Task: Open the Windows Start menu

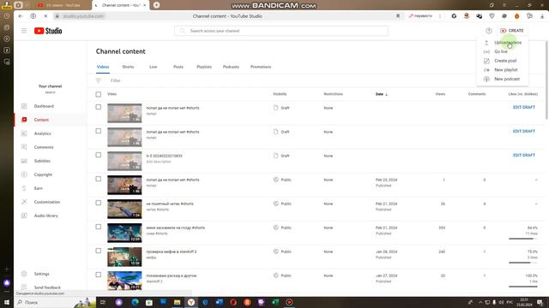Action: (7, 302)
